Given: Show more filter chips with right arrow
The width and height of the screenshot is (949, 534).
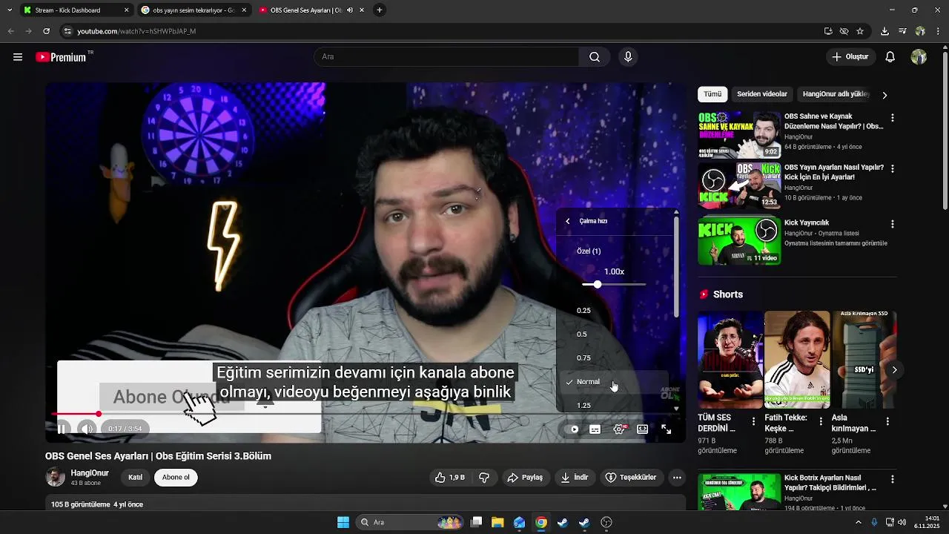Looking at the screenshot, I should click(884, 95).
